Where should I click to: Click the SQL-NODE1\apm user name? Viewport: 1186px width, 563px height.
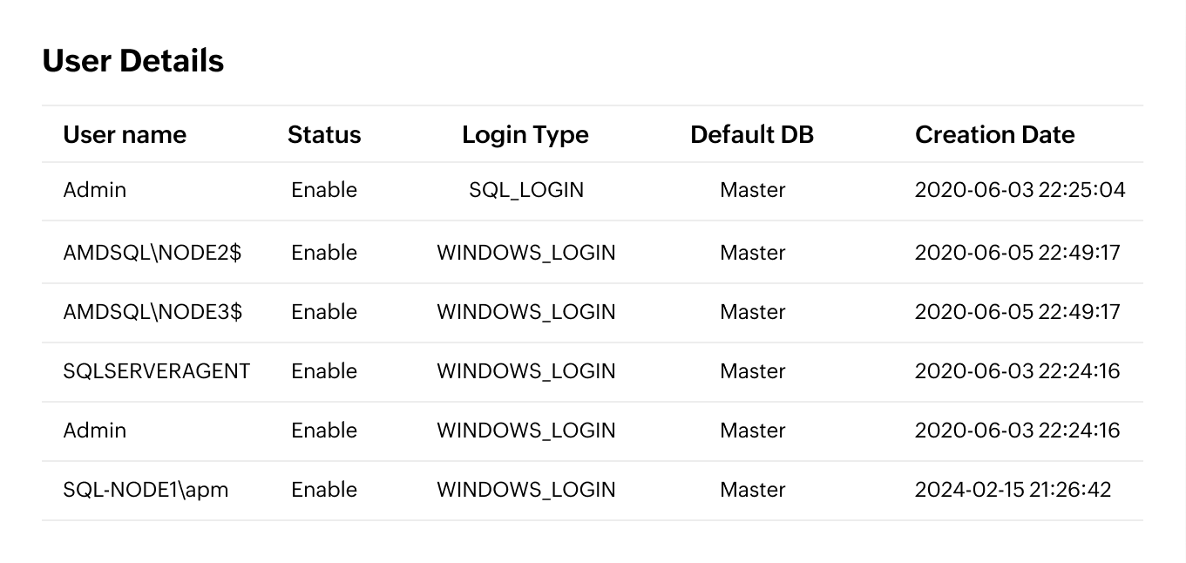pyautogui.click(x=146, y=490)
